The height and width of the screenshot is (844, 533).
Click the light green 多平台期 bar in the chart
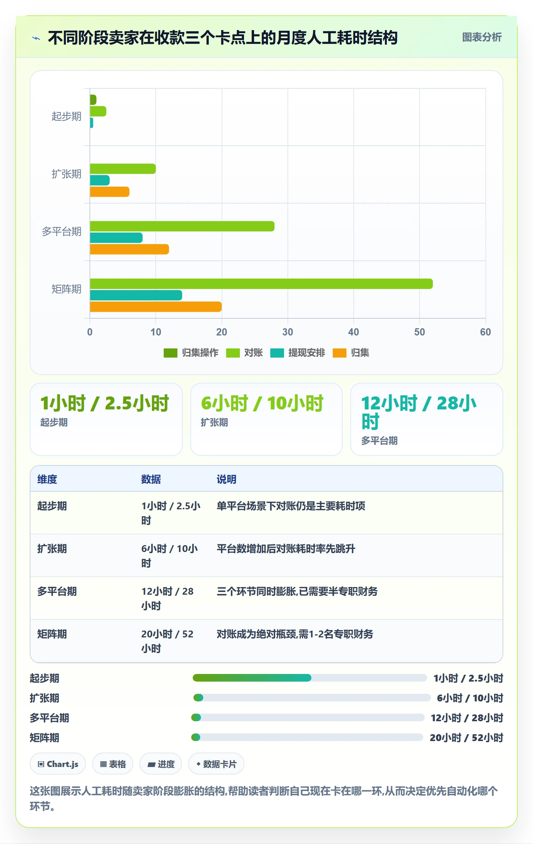pos(182,226)
